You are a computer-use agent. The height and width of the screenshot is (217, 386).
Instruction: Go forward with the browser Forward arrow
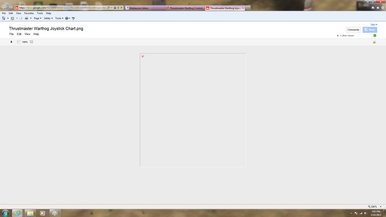pyautogui.click(x=11, y=8)
